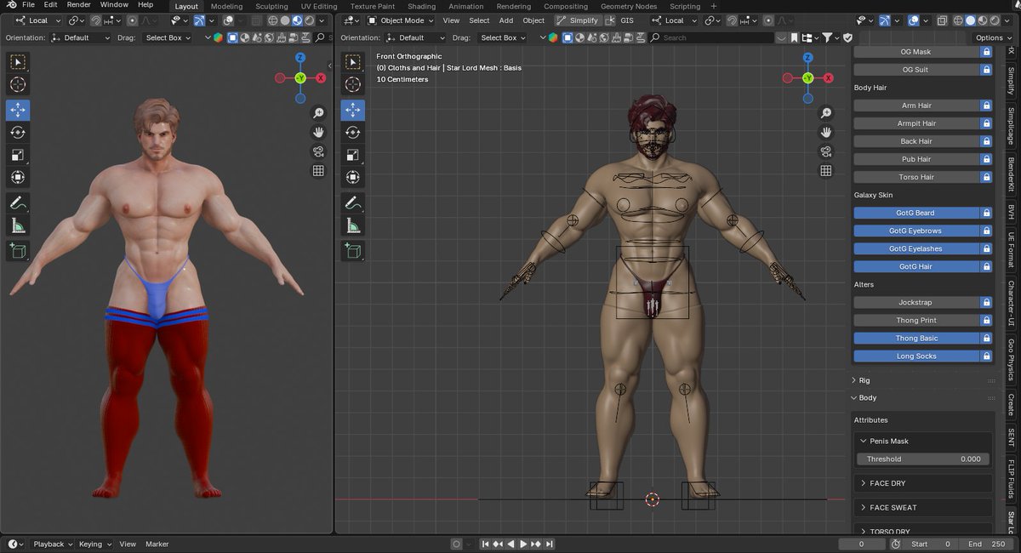Select the Measure tool in left viewport

[x=18, y=225]
